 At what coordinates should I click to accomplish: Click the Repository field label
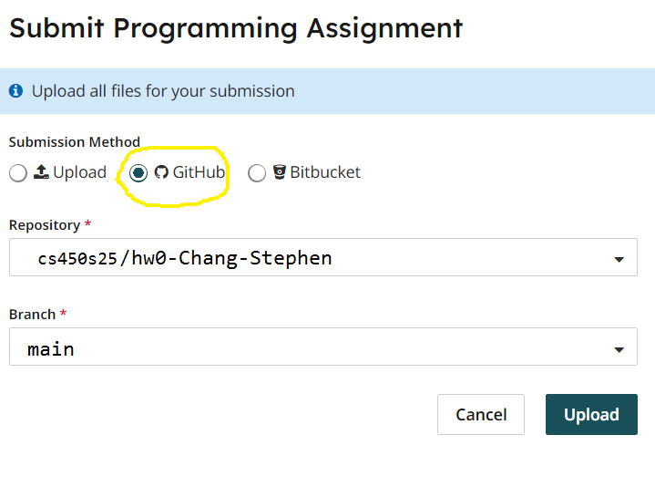(45, 225)
